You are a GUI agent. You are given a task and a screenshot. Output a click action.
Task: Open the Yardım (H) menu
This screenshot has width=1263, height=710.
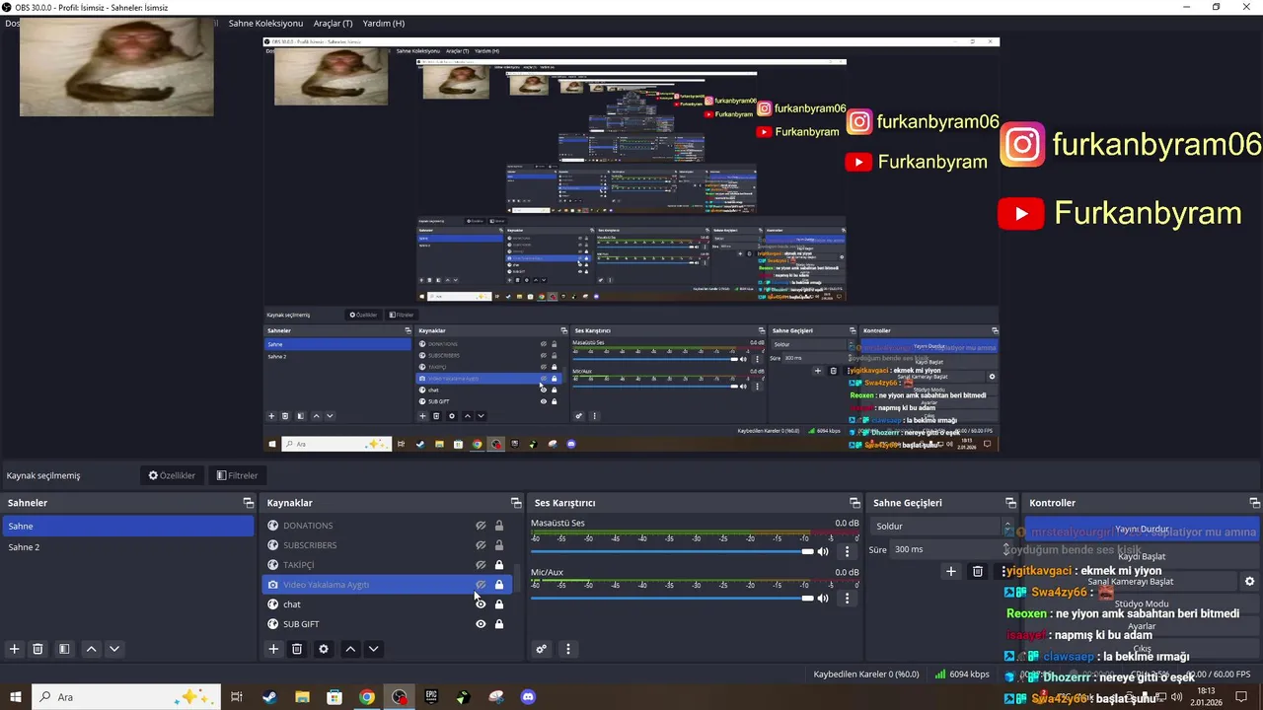(x=384, y=23)
